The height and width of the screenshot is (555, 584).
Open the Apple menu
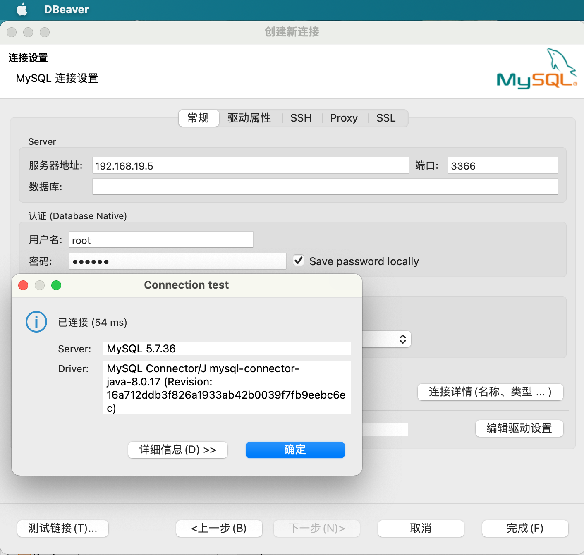(x=22, y=9)
